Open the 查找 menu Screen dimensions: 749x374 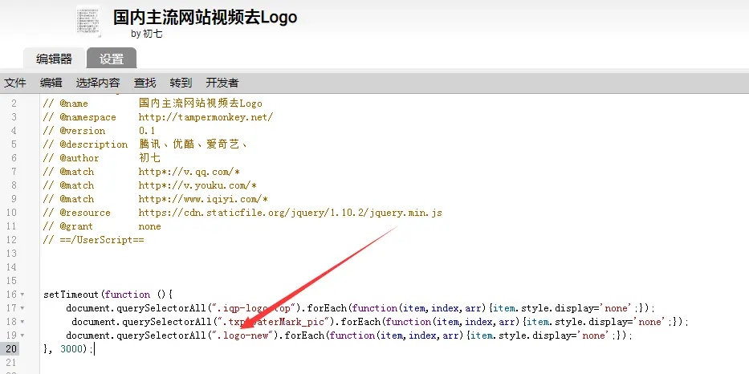[x=145, y=83]
